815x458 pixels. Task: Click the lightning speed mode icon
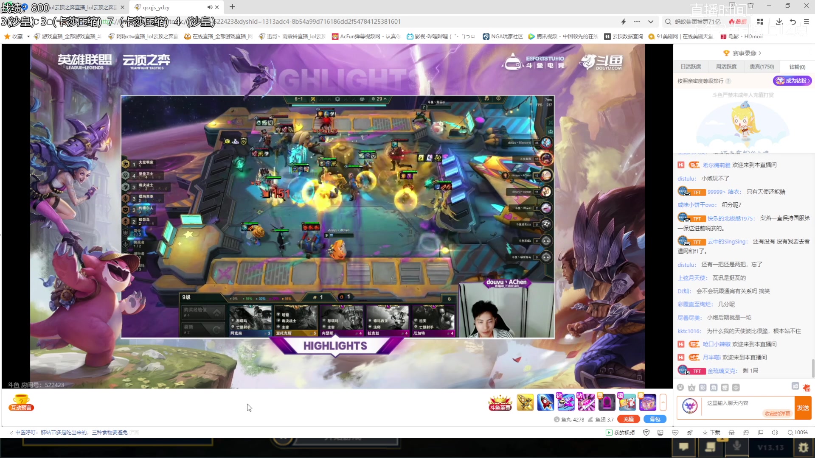click(x=624, y=22)
